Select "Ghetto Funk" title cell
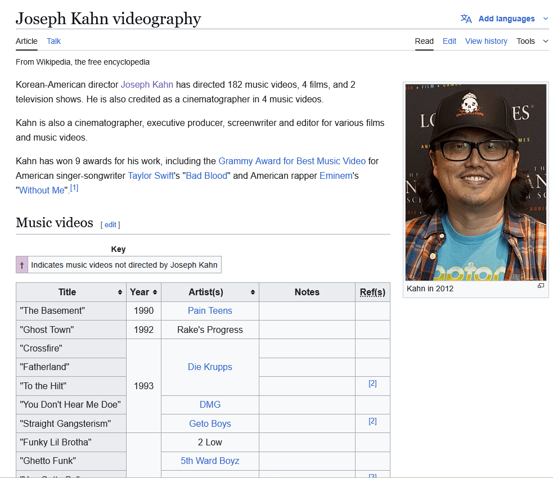The image size is (553, 478). (x=71, y=461)
